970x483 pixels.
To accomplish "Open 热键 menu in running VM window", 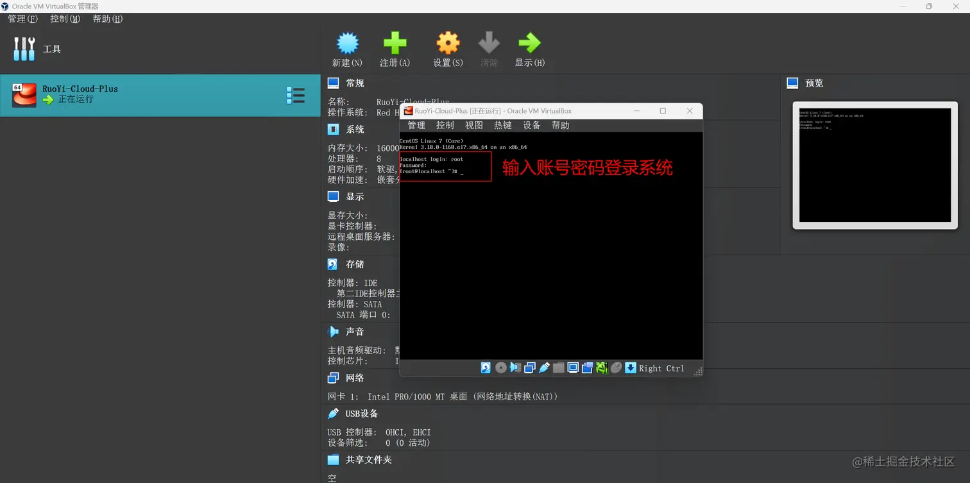I will click(502, 125).
